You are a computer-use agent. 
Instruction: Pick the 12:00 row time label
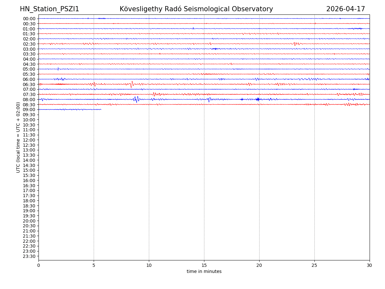click(29, 140)
